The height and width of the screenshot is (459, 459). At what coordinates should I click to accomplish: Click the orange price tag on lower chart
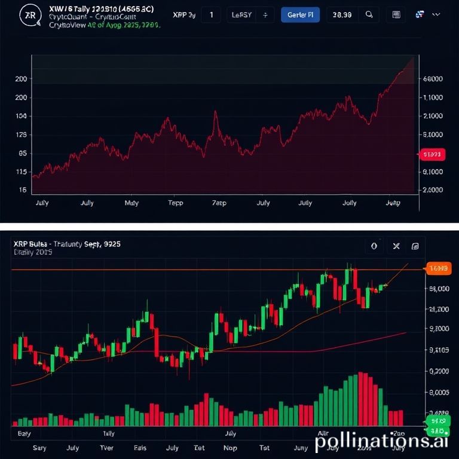pyautogui.click(x=439, y=268)
